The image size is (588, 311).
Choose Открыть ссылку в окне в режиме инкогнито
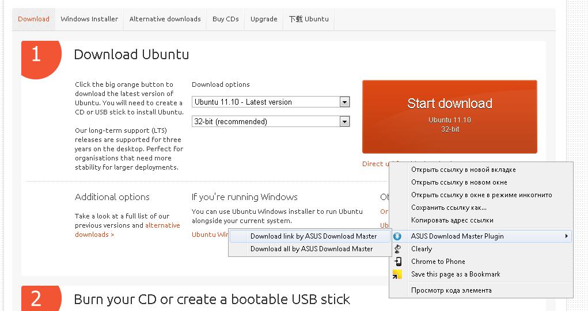(481, 195)
